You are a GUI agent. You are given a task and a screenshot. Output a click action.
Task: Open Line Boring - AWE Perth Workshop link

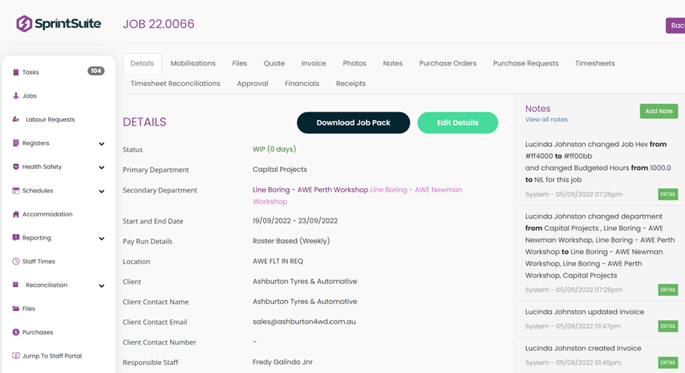pyautogui.click(x=310, y=190)
